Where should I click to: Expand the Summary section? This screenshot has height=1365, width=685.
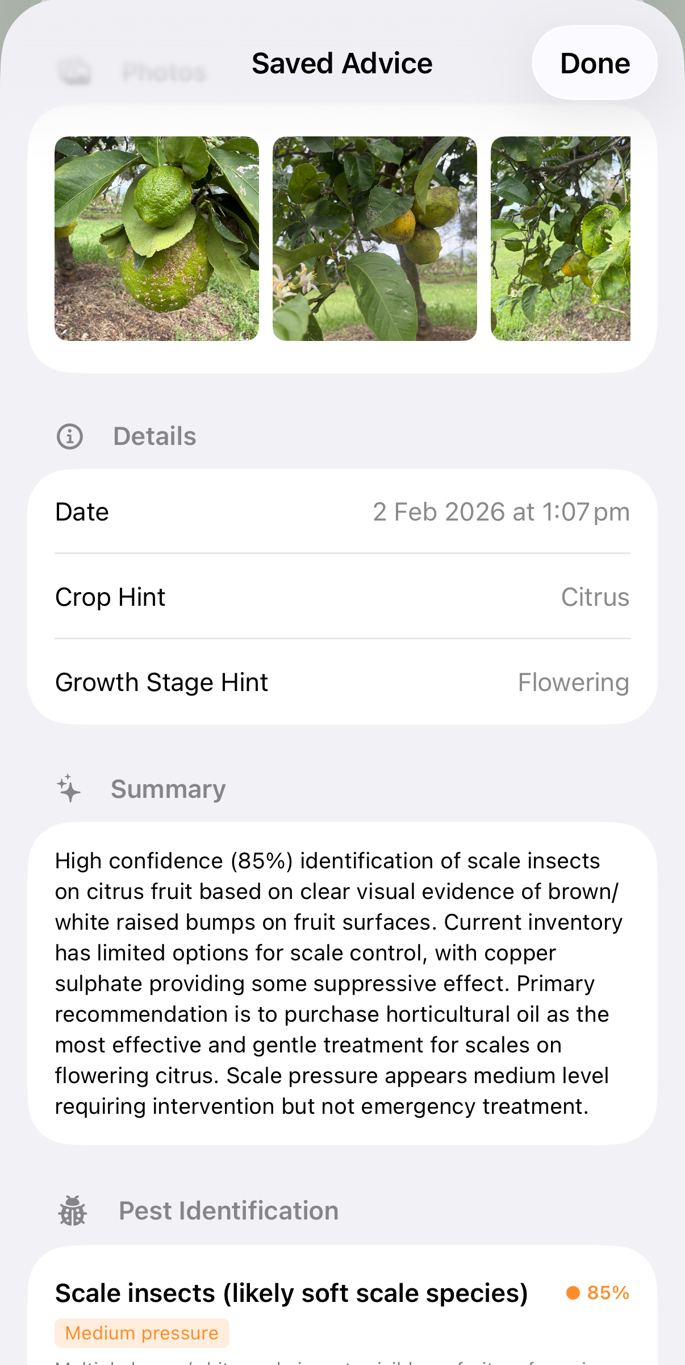[168, 789]
